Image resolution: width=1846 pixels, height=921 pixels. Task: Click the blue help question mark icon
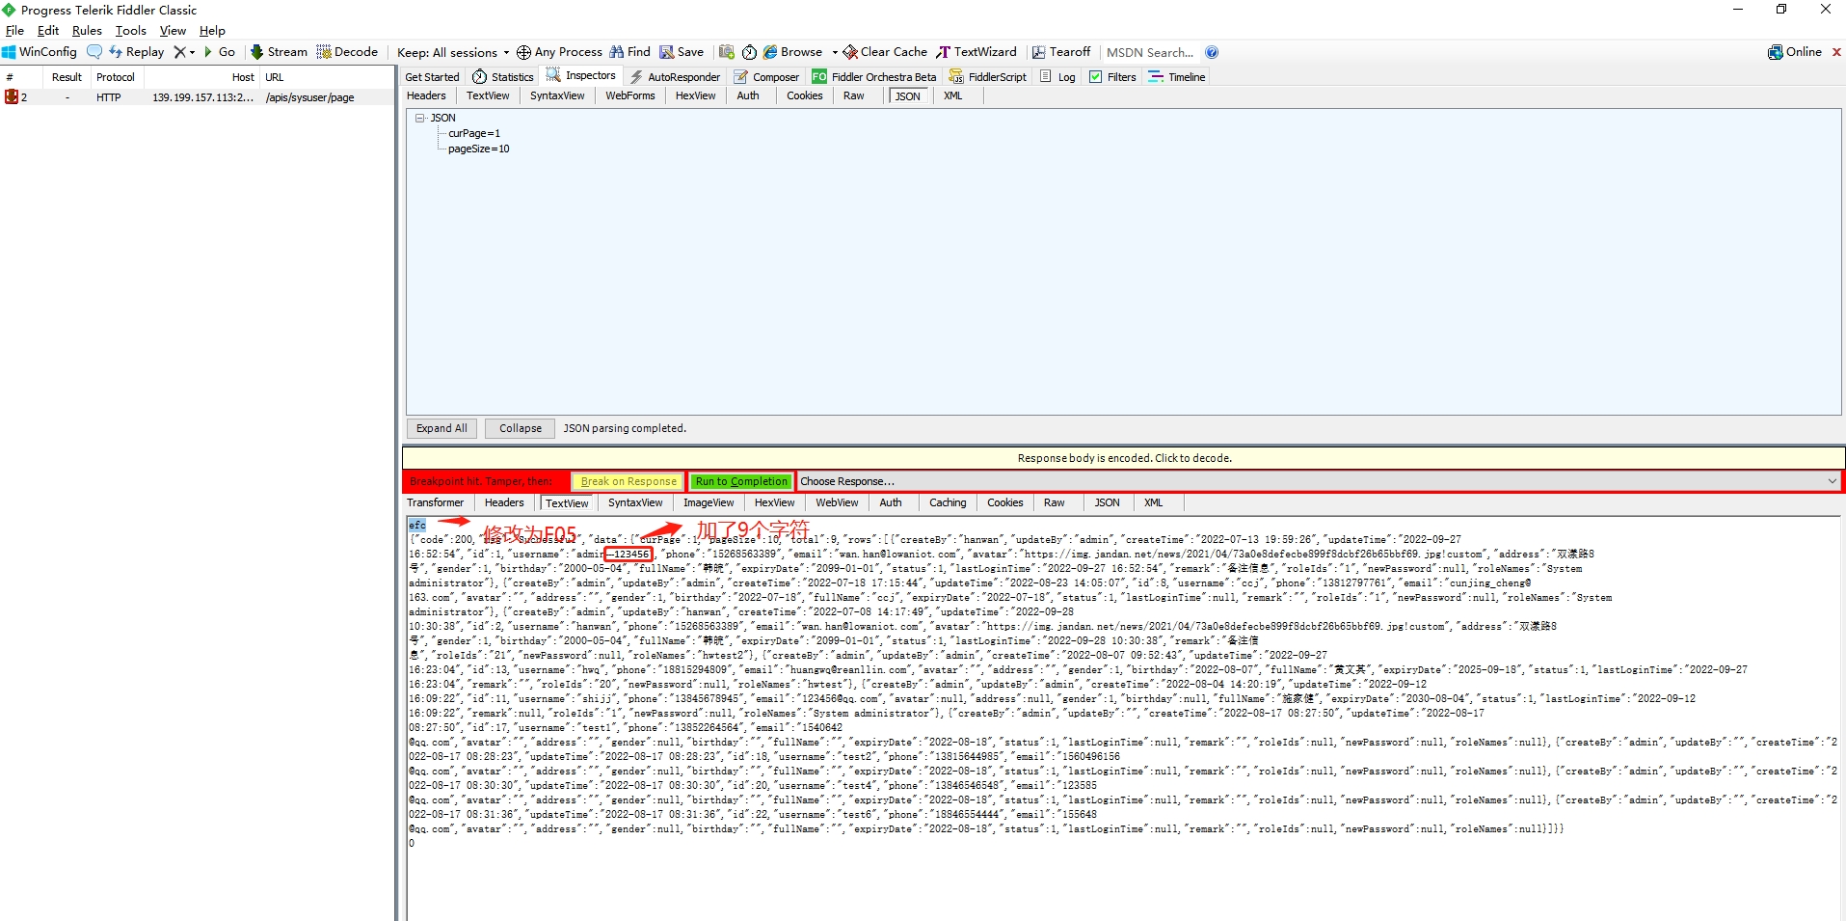point(1212,52)
